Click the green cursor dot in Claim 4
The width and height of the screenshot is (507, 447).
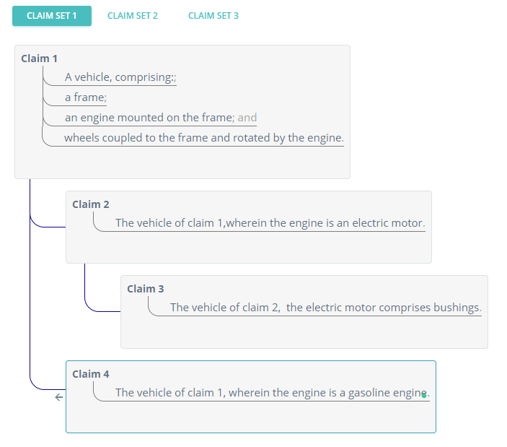[424, 395]
